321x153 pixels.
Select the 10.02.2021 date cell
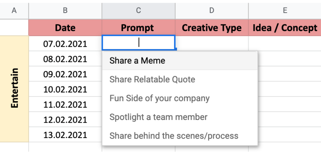coord(65,89)
